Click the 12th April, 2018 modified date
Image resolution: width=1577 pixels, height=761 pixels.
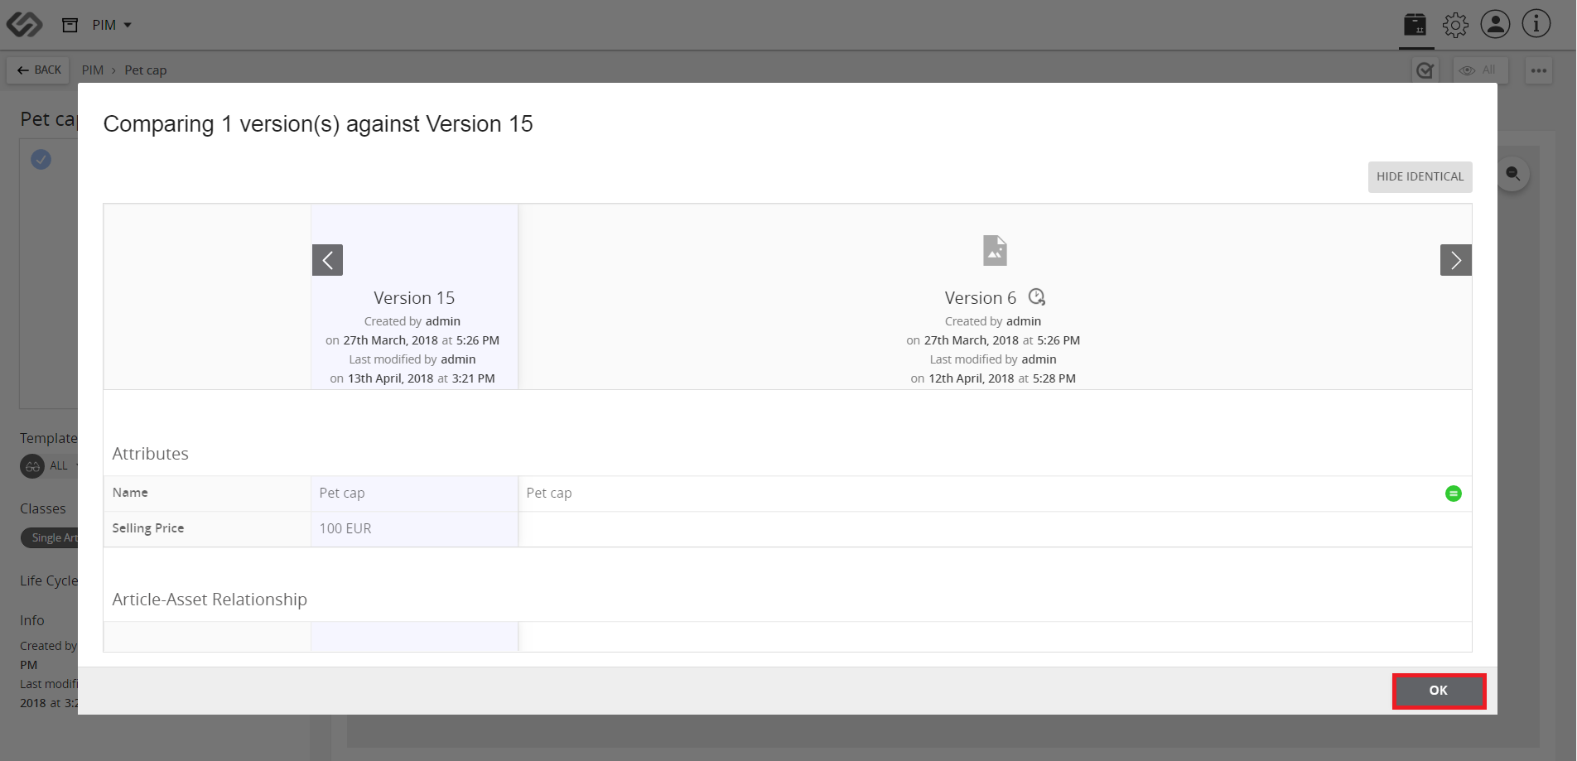[972, 378]
